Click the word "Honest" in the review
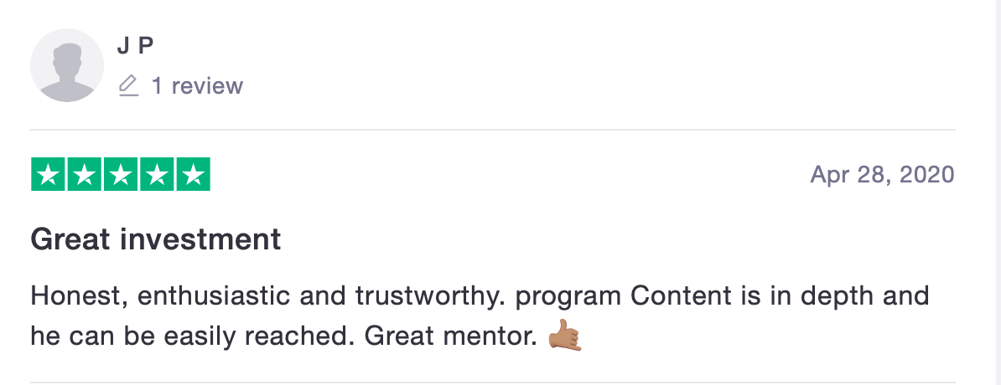Screen dimensions: 1001x385 tap(69, 295)
